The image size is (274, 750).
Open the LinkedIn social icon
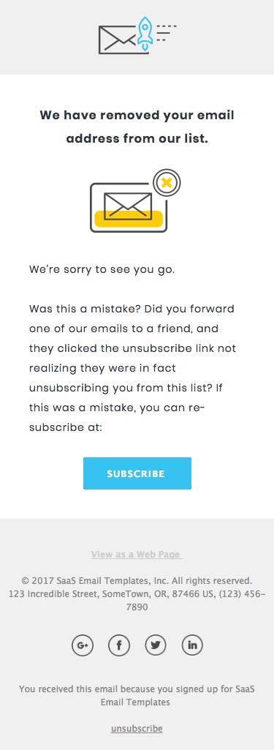(x=192, y=645)
